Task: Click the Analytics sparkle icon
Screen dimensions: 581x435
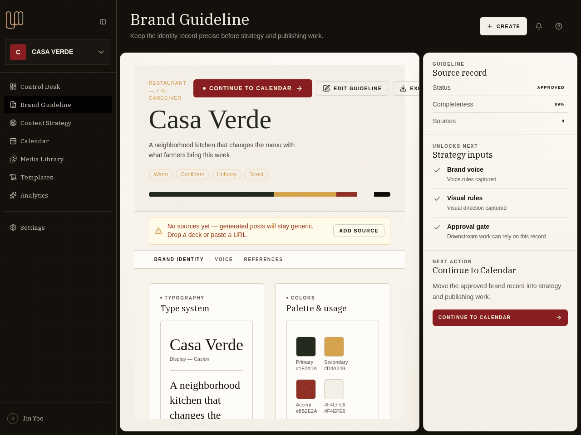Action: click(13, 195)
